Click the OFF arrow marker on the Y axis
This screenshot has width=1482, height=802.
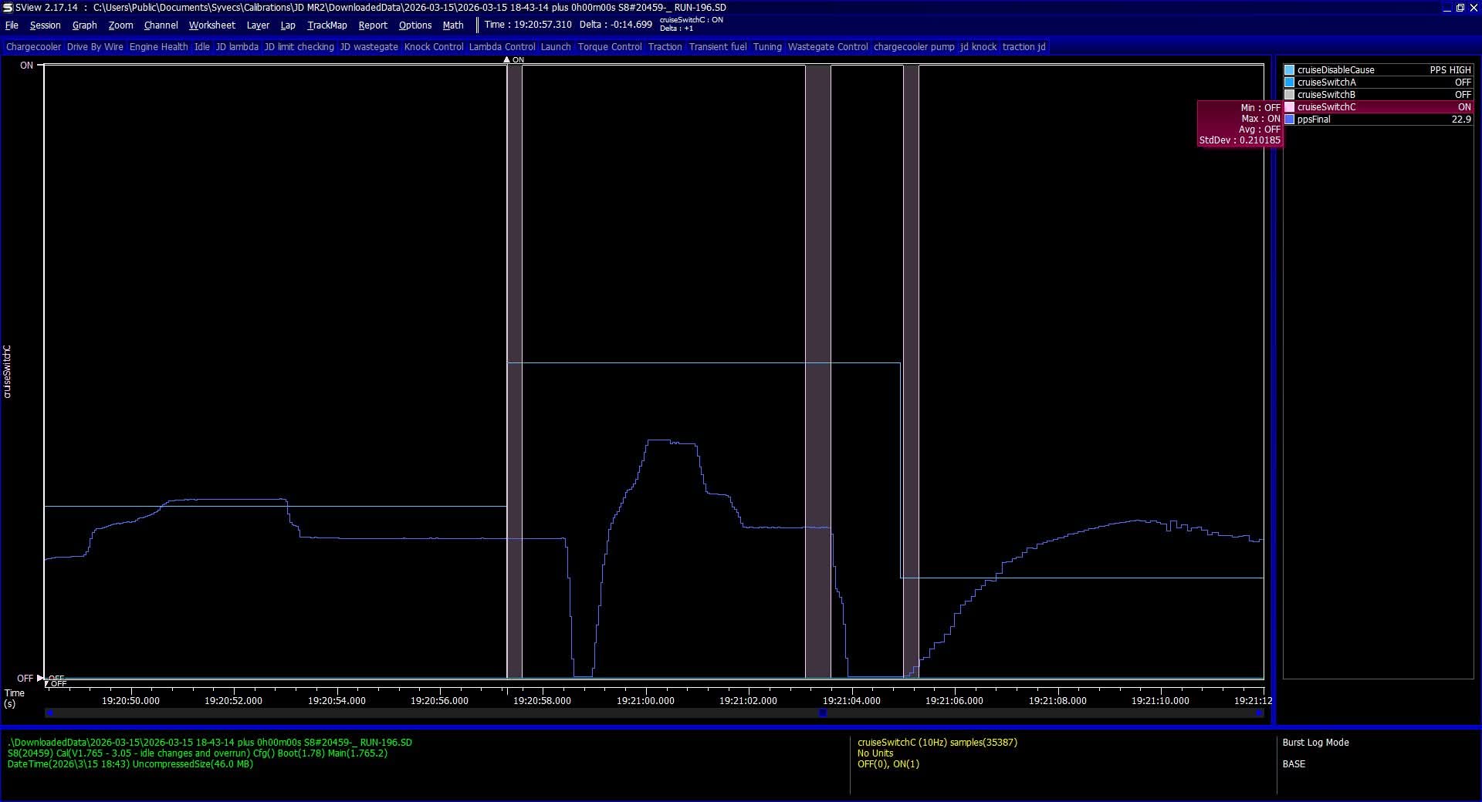pyautogui.click(x=40, y=679)
